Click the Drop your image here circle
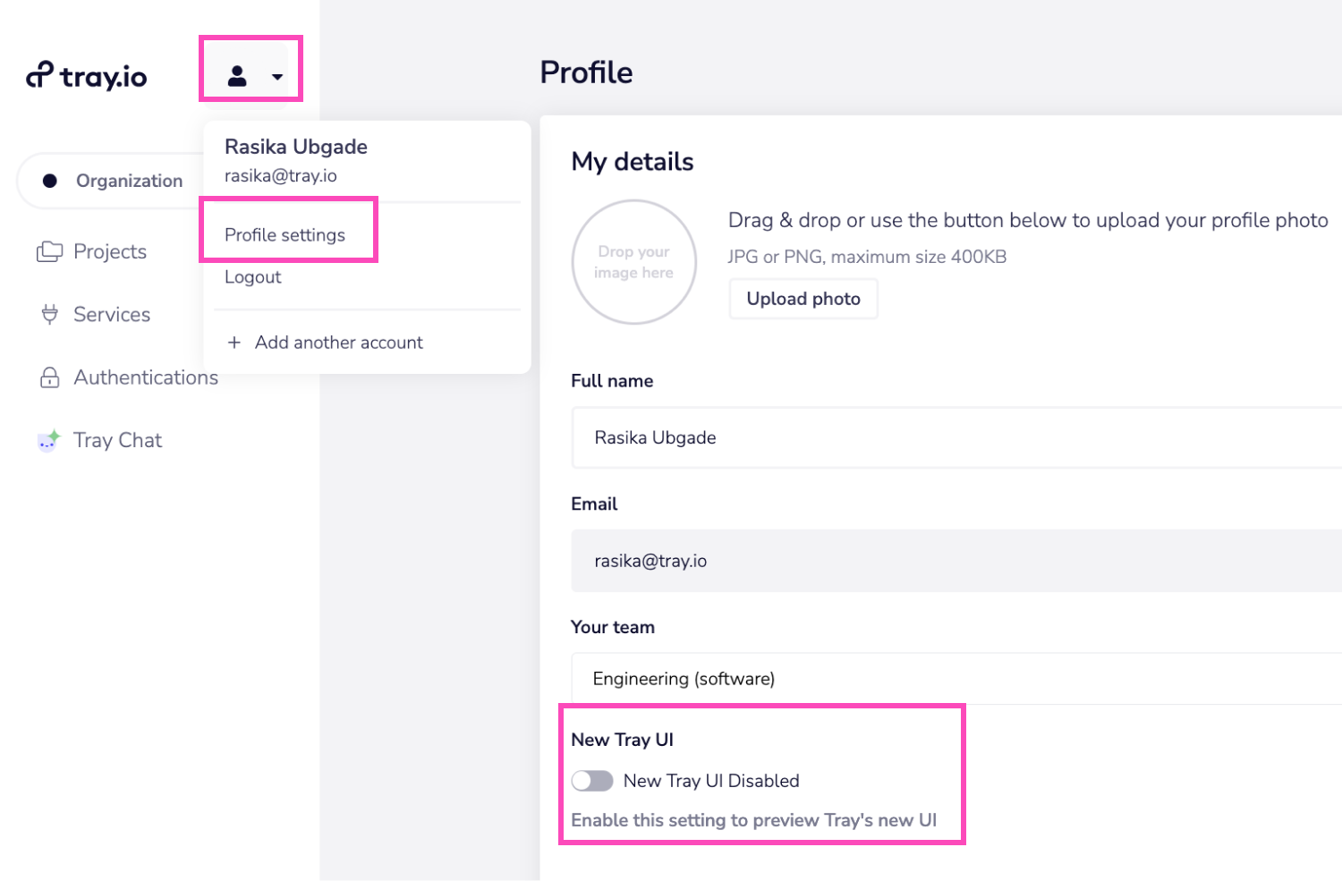This screenshot has width=1342, height=881. coord(633,262)
